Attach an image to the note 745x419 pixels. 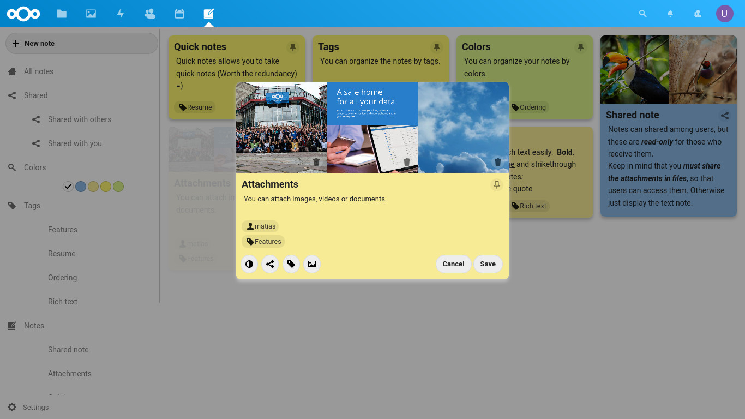pyautogui.click(x=311, y=264)
